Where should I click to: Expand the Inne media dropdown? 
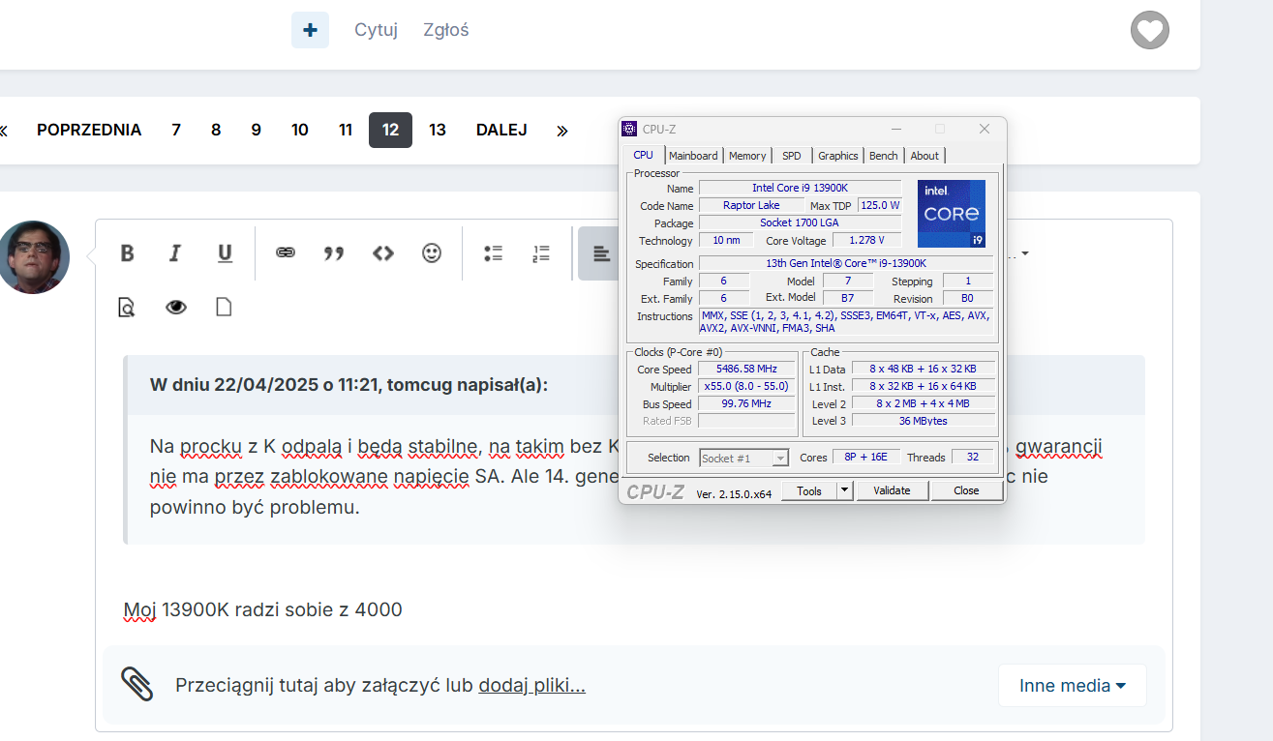coord(1073,686)
